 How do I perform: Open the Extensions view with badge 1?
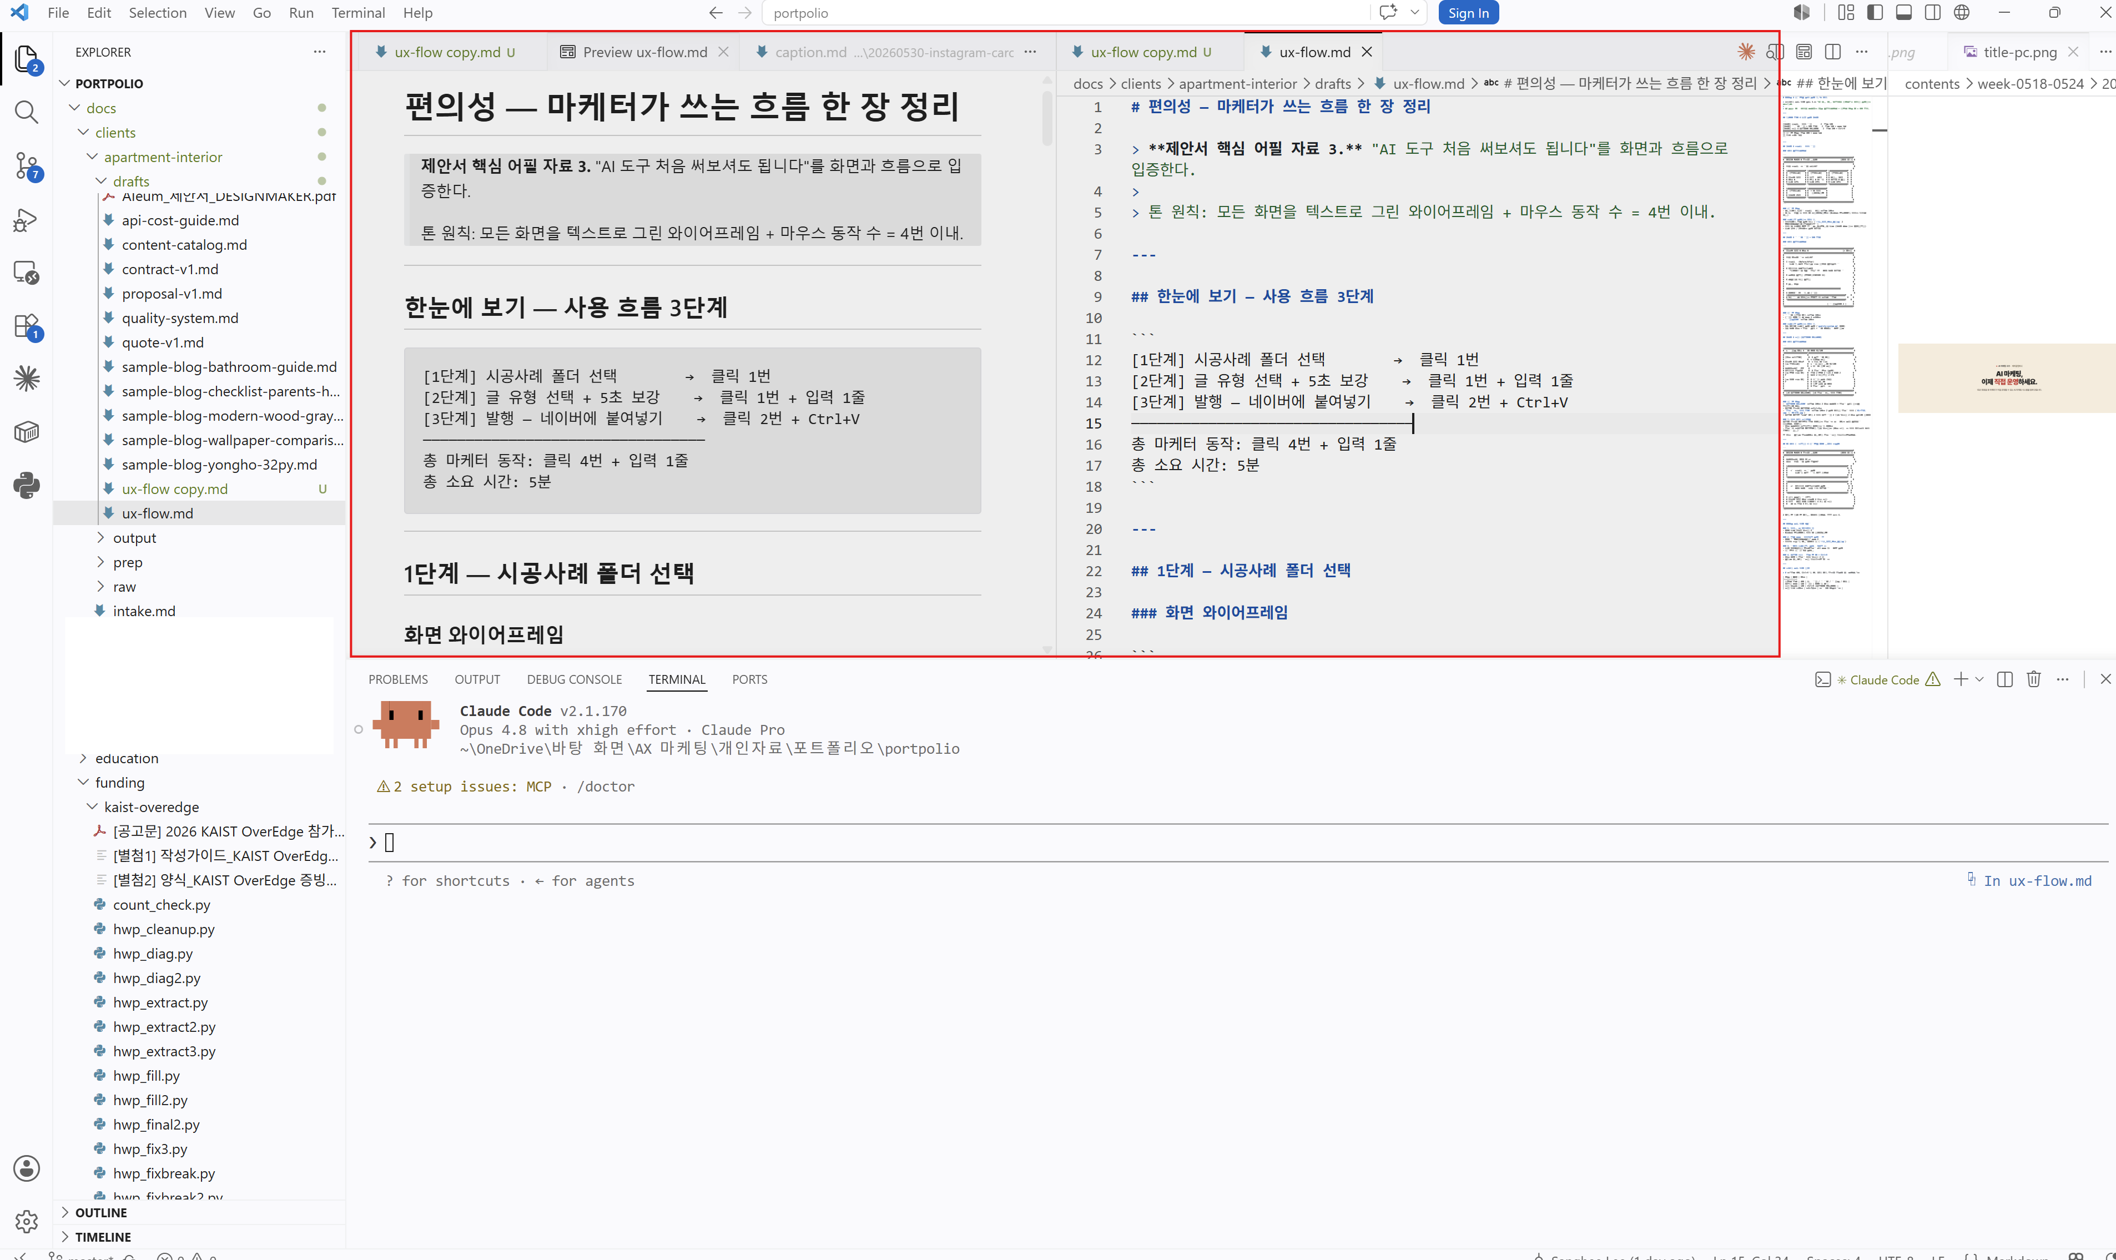tap(26, 326)
